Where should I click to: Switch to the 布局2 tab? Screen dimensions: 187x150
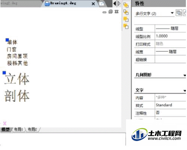(x=32, y=129)
